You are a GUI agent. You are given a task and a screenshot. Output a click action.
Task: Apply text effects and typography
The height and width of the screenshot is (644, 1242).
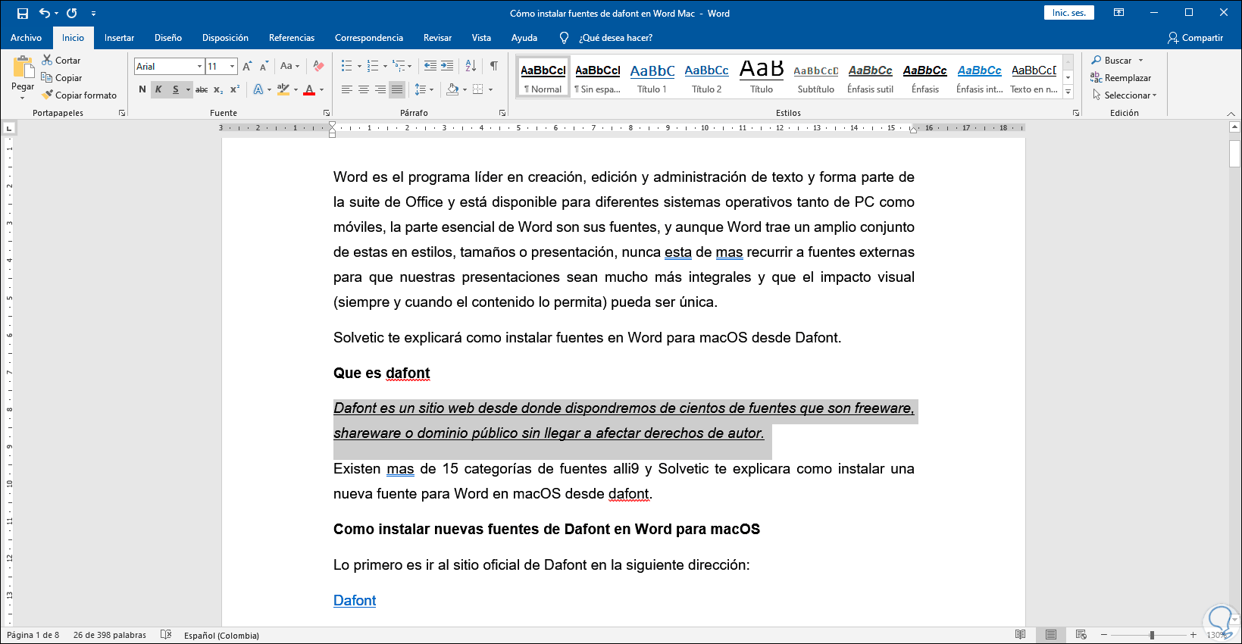pyautogui.click(x=258, y=89)
